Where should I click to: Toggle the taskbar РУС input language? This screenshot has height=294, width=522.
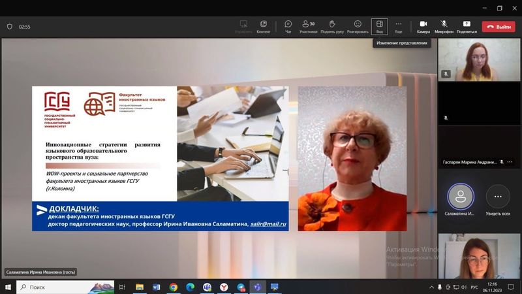tap(474, 287)
